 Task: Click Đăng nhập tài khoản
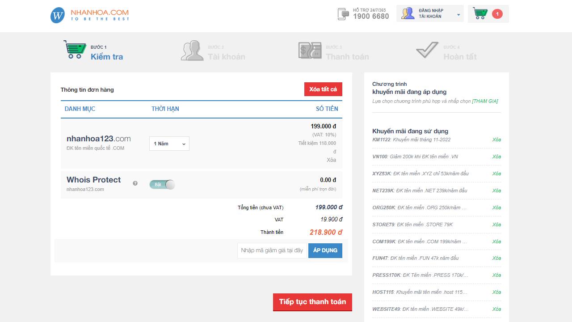click(x=430, y=13)
